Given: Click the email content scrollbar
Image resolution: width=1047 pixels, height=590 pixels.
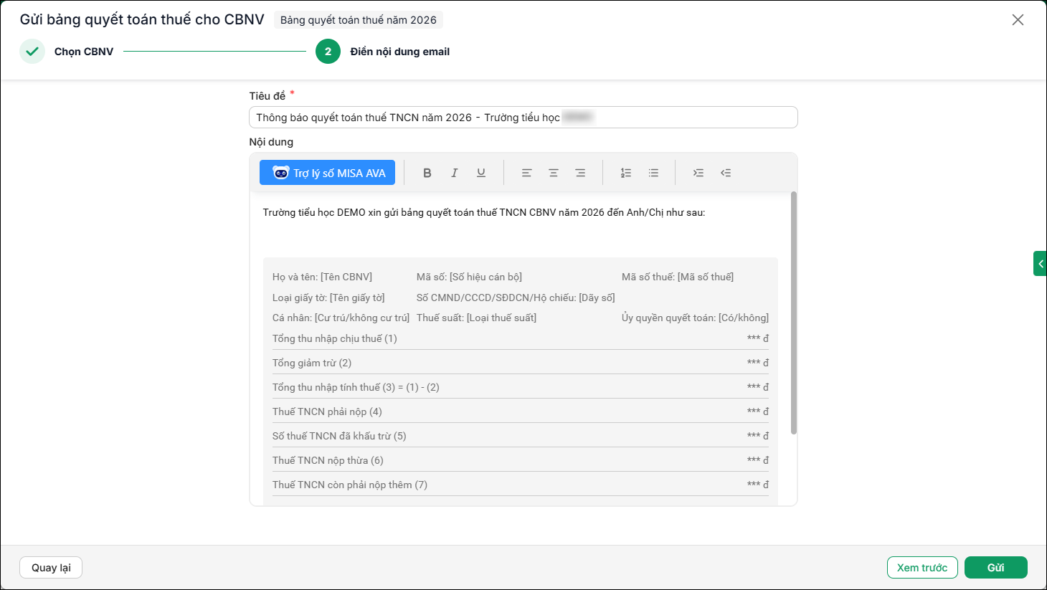Looking at the screenshot, I should pyautogui.click(x=794, y=313).
